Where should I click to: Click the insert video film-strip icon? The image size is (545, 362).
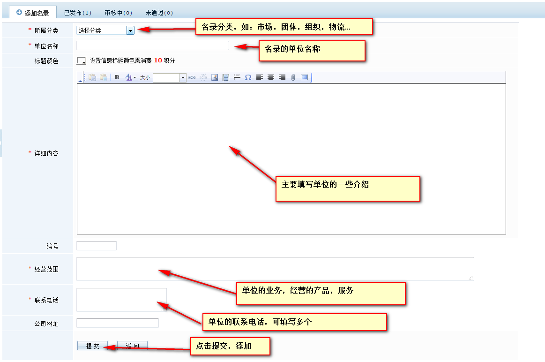pyautogui.click(x=225, y=77)
